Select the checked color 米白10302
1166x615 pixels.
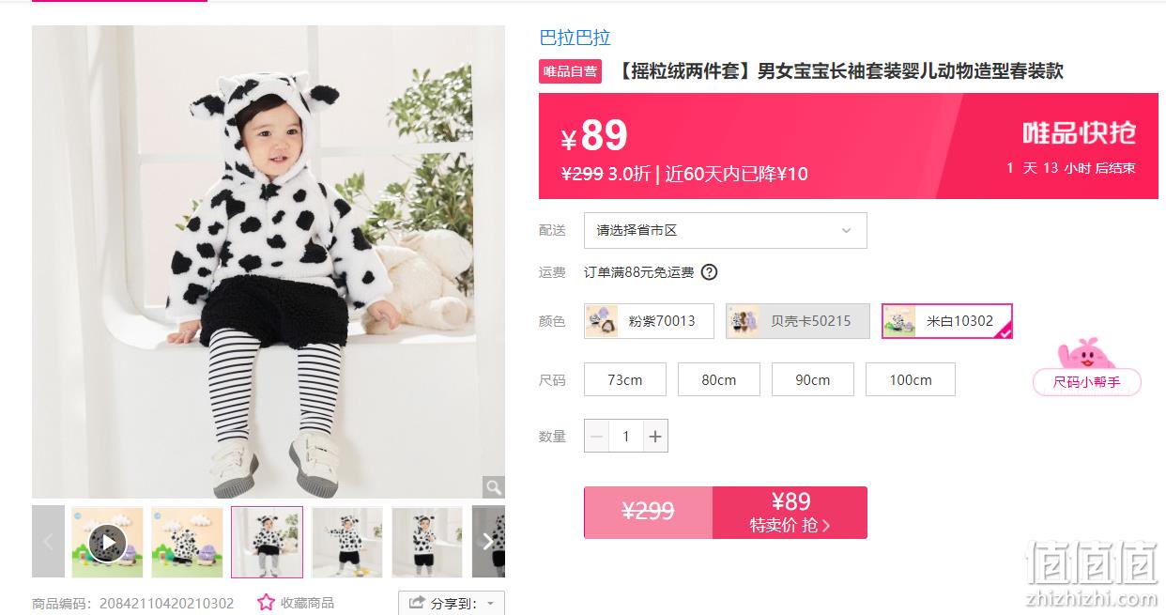pyautogui.click(x=947, y=321)
